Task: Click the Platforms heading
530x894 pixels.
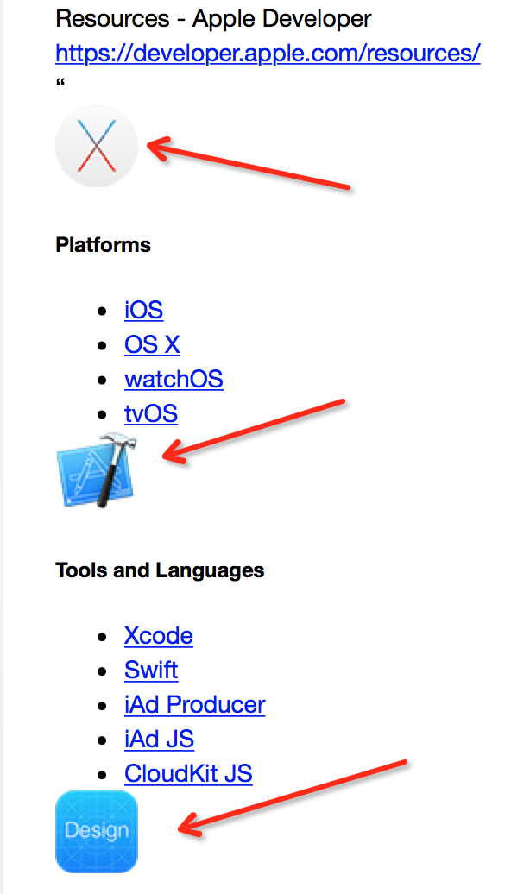Action: [x=103, y=245]
